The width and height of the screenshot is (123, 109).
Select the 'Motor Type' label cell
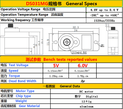(25, 91)
